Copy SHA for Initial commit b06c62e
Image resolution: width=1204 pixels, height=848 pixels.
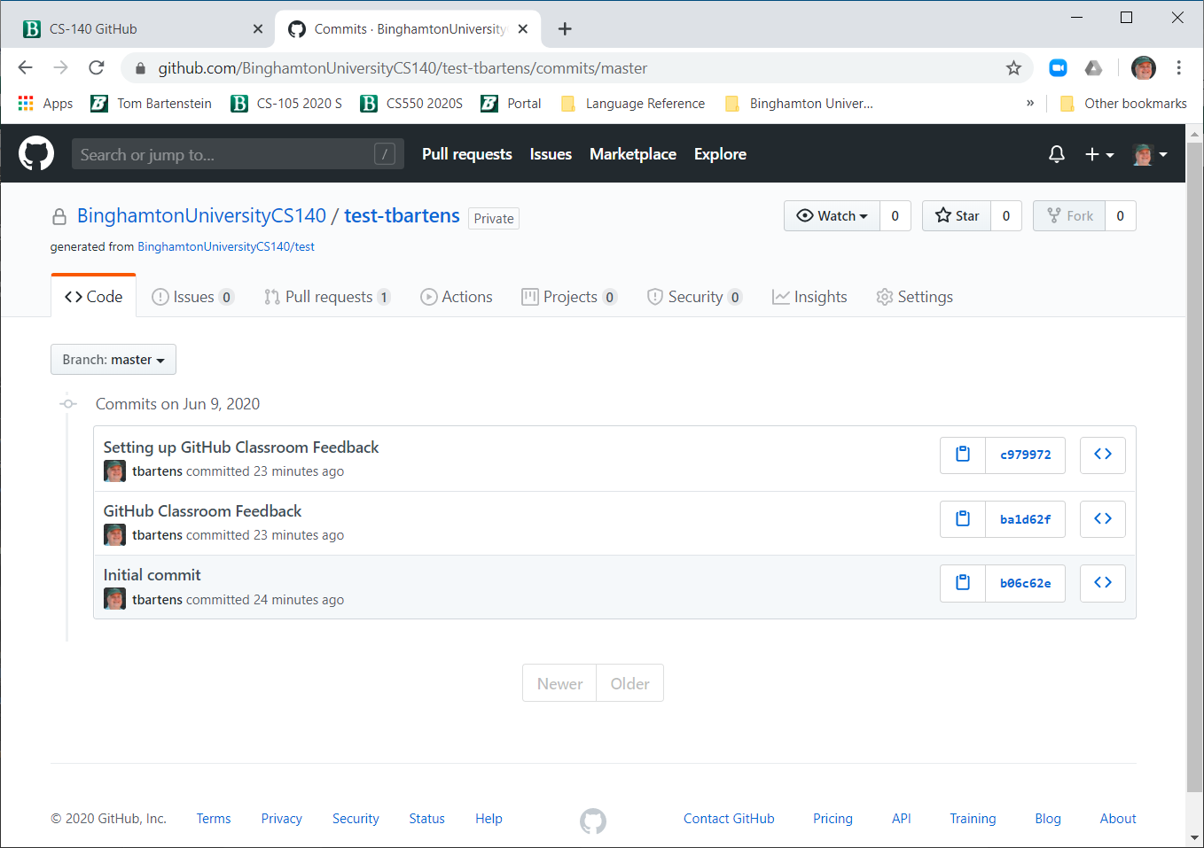[x=962, y=583]
